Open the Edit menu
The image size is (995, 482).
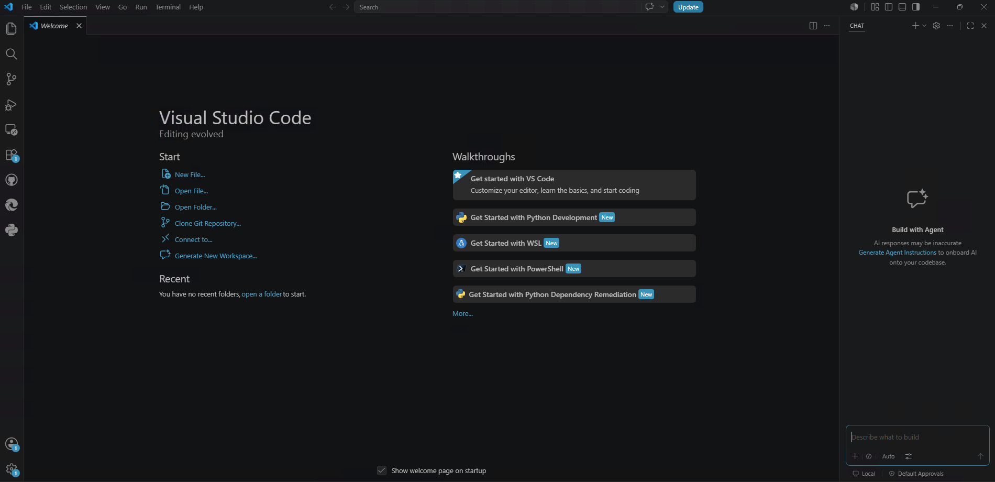coord(46,7)
